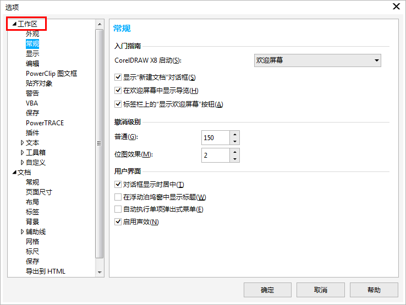
Task: Expand the 文本 tree node
Action: tap(22, 143)
